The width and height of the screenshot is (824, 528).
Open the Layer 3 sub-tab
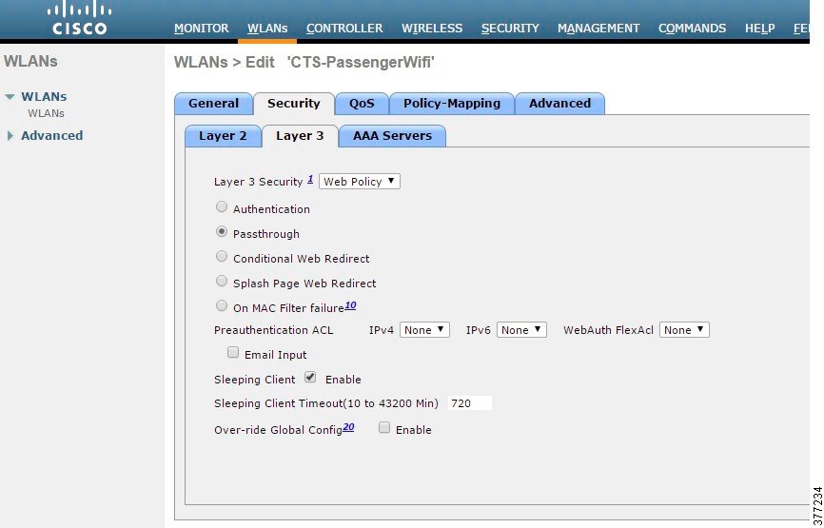(x=300, y=136)
